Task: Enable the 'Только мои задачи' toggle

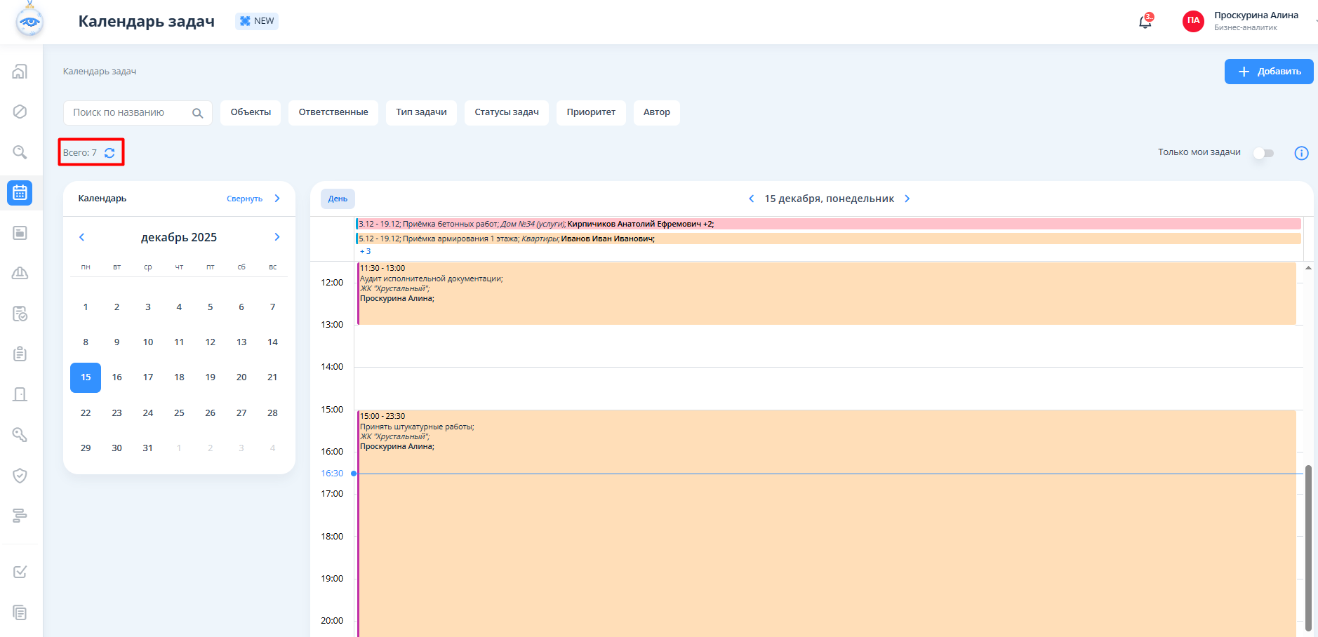Action: pos(1263,153)
